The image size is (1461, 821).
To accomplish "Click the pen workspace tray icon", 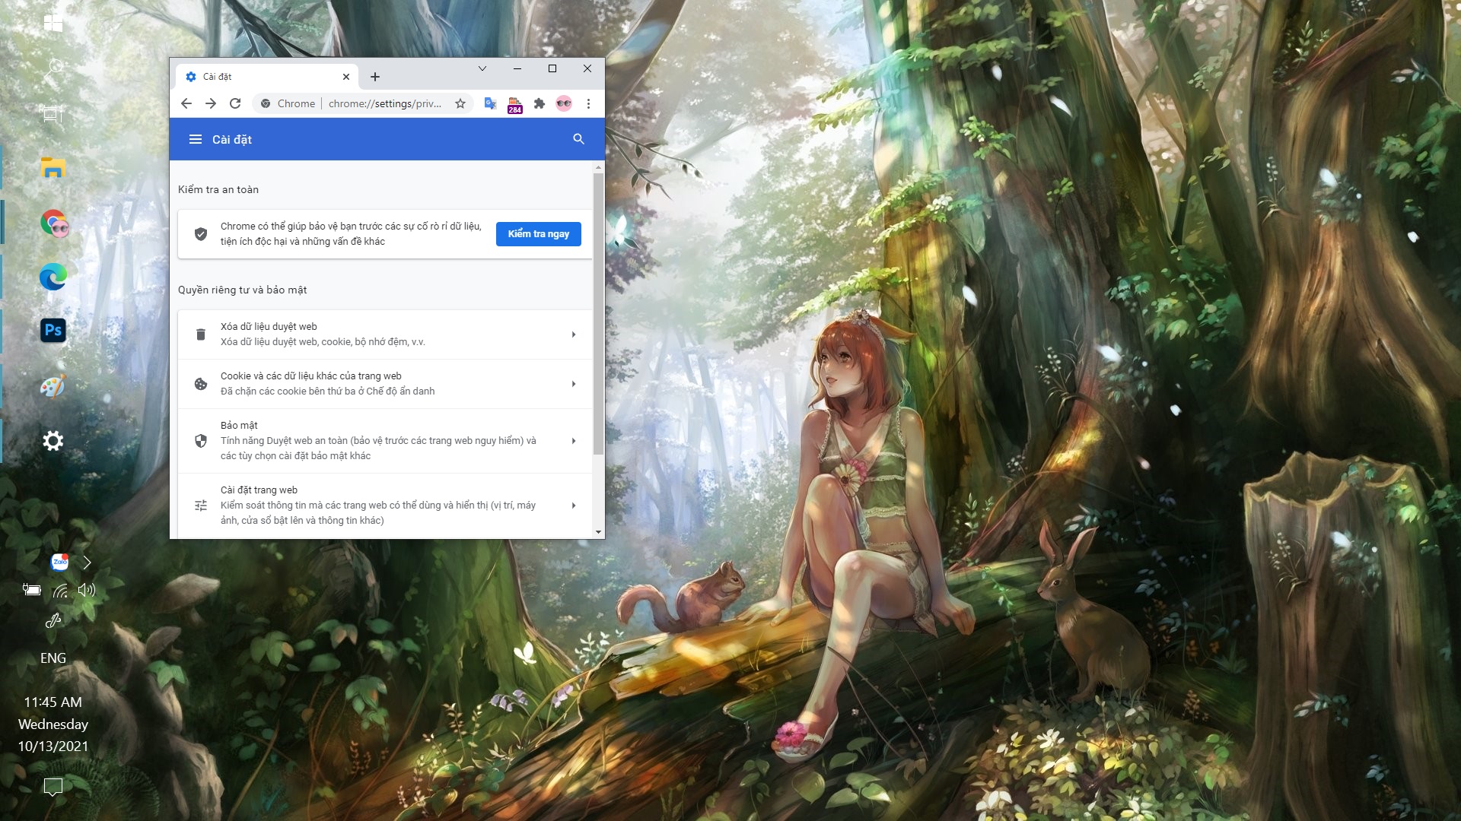I will click(53, 620).
